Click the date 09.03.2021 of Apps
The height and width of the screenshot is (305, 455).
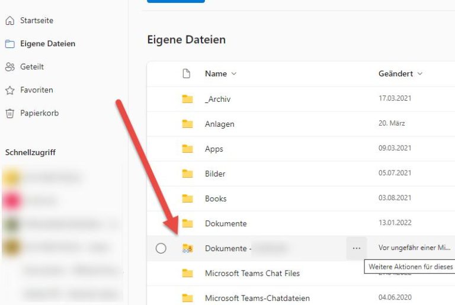tap(395, 148)
